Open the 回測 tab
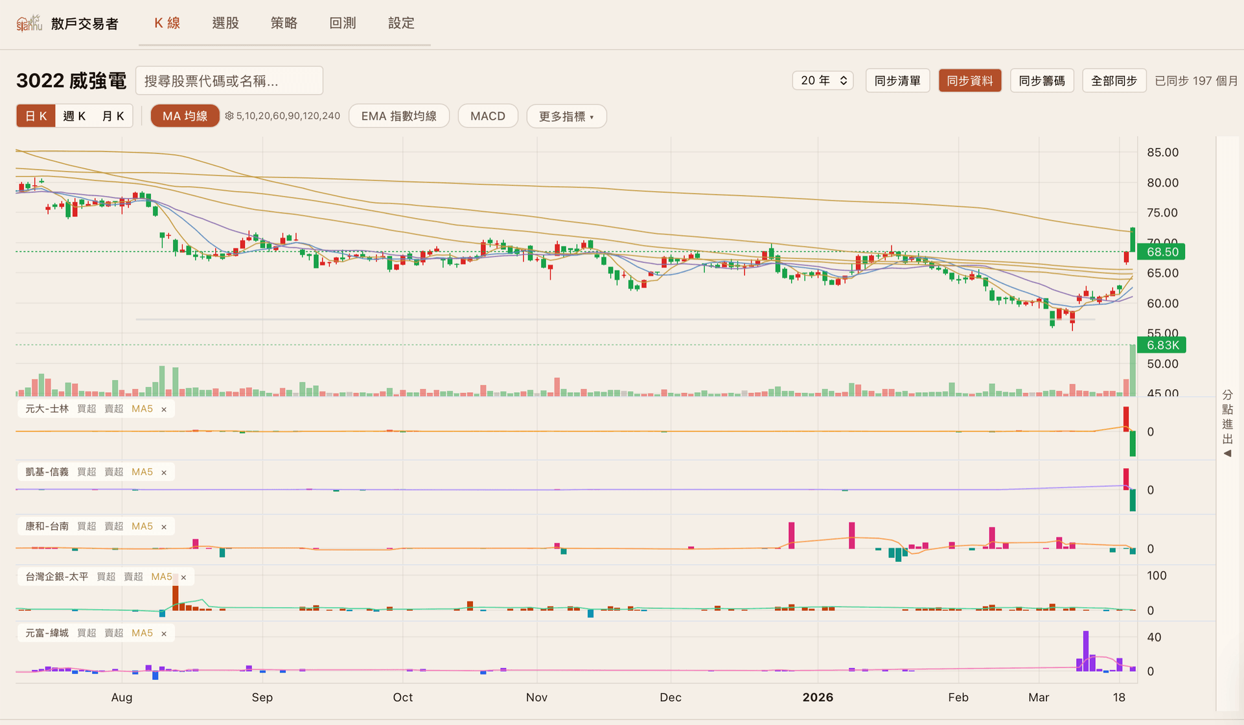1244x725 pixels. (x=342, y=23)
